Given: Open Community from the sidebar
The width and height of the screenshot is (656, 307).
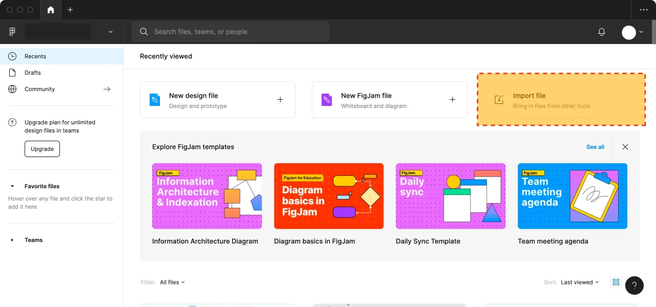Looking at the screenshot, I should coord(39,89).
